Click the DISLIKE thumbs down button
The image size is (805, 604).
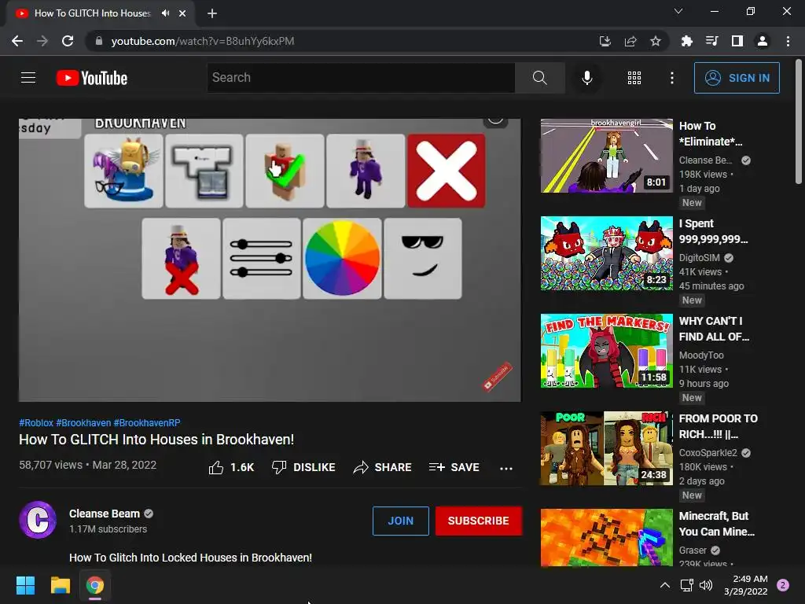tap(303, 467)
